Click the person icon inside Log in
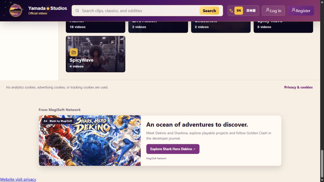This screenshot has width=324, height=182. click(268, 10)
